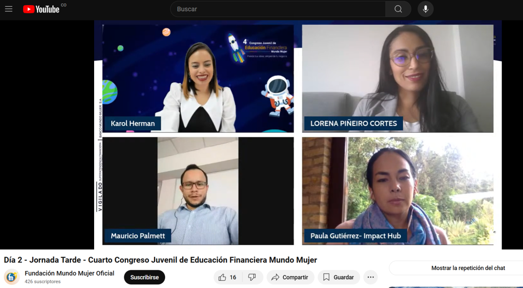Go to the YouTube home logo
The image size is (523, 288).
pyautogui.click(x=41, y=9)
